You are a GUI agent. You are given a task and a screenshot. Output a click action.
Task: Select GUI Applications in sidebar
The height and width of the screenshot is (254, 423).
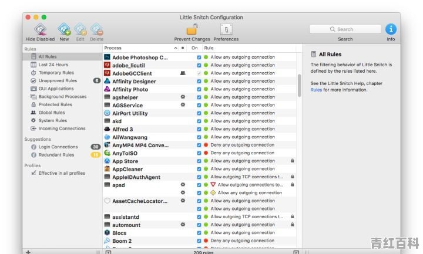[62, 89]
